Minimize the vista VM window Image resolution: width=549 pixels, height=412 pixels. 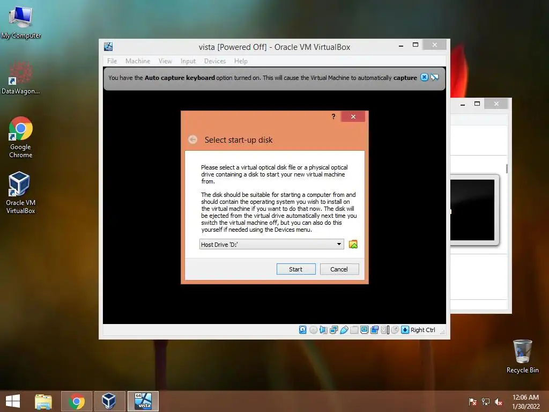[401, 45]
